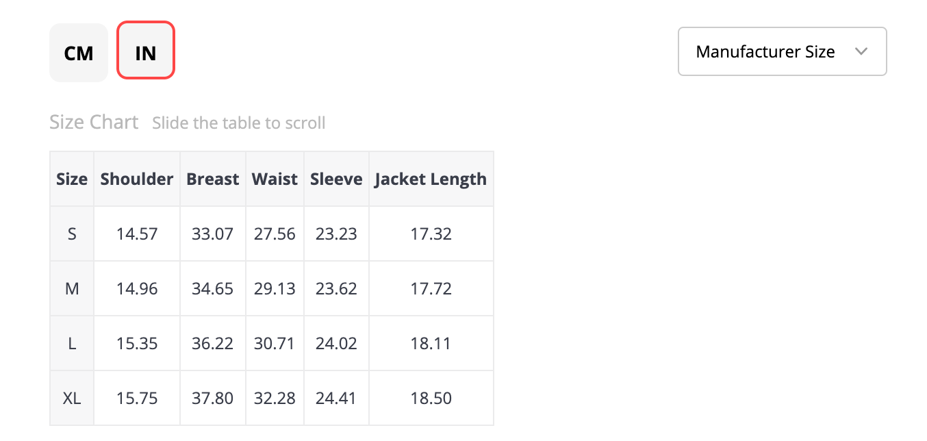The width and height of the screenshot is (927, 441).
Task: Click the Waist column header
Action: (x=275, y=179)
